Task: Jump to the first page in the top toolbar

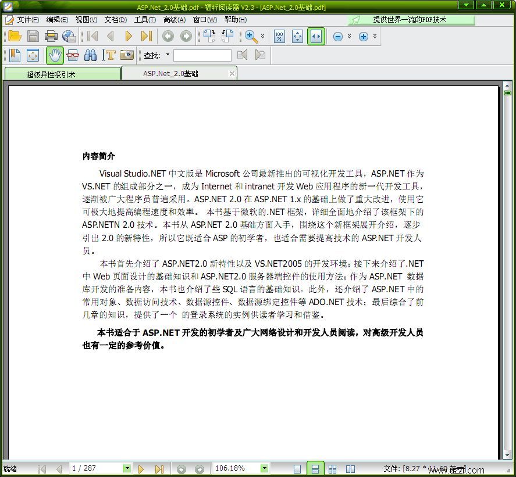Action: pyautogui.click(x=92, y=36)
